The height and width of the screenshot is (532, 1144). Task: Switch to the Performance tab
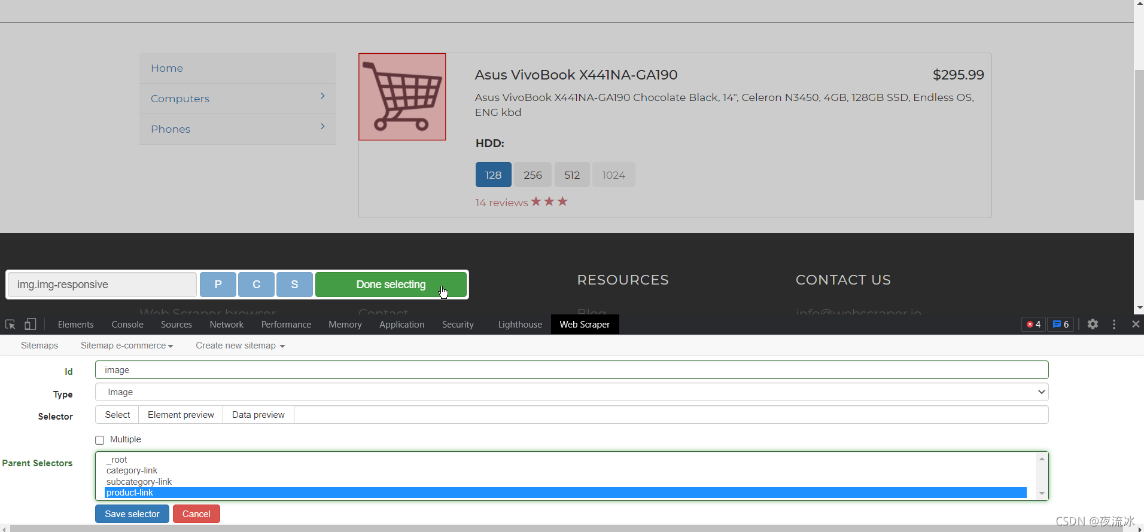(x=286, y=325)
